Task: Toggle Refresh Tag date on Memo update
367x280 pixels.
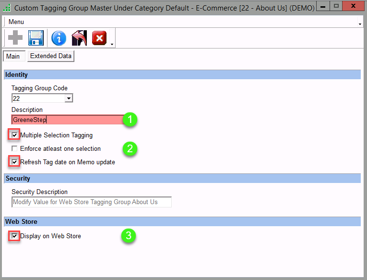Action: [14, 162]
